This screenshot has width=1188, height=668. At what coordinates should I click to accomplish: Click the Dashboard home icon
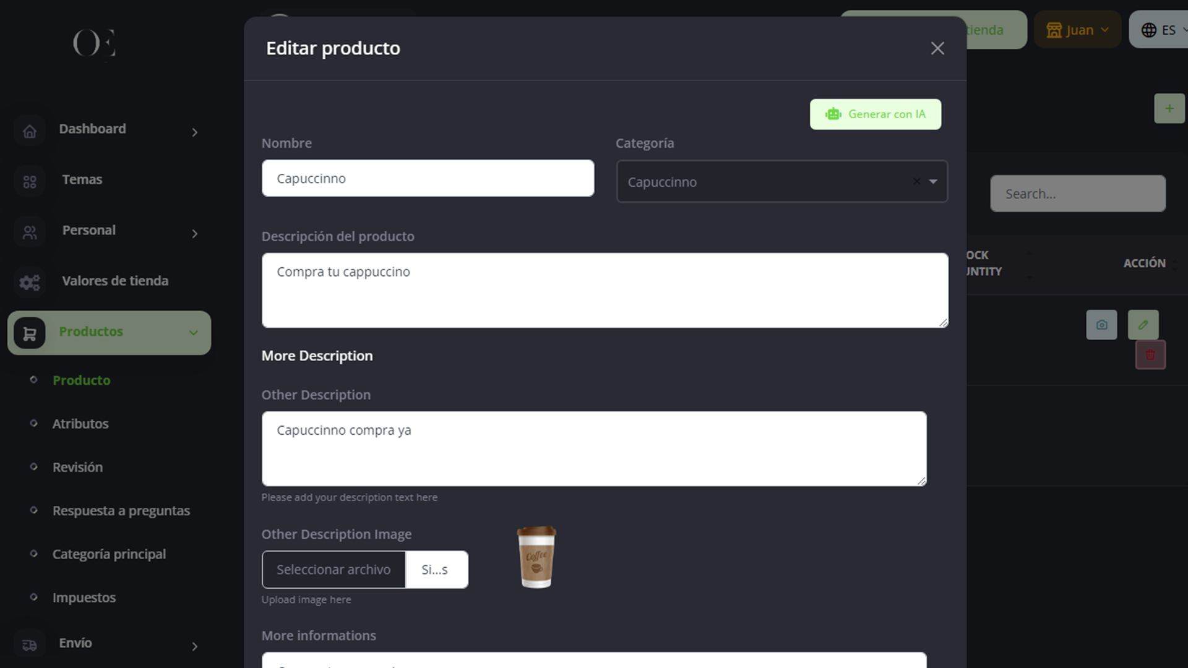pos(30,131)
